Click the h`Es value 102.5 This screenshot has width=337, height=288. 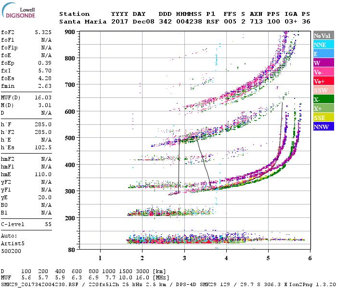43,147
